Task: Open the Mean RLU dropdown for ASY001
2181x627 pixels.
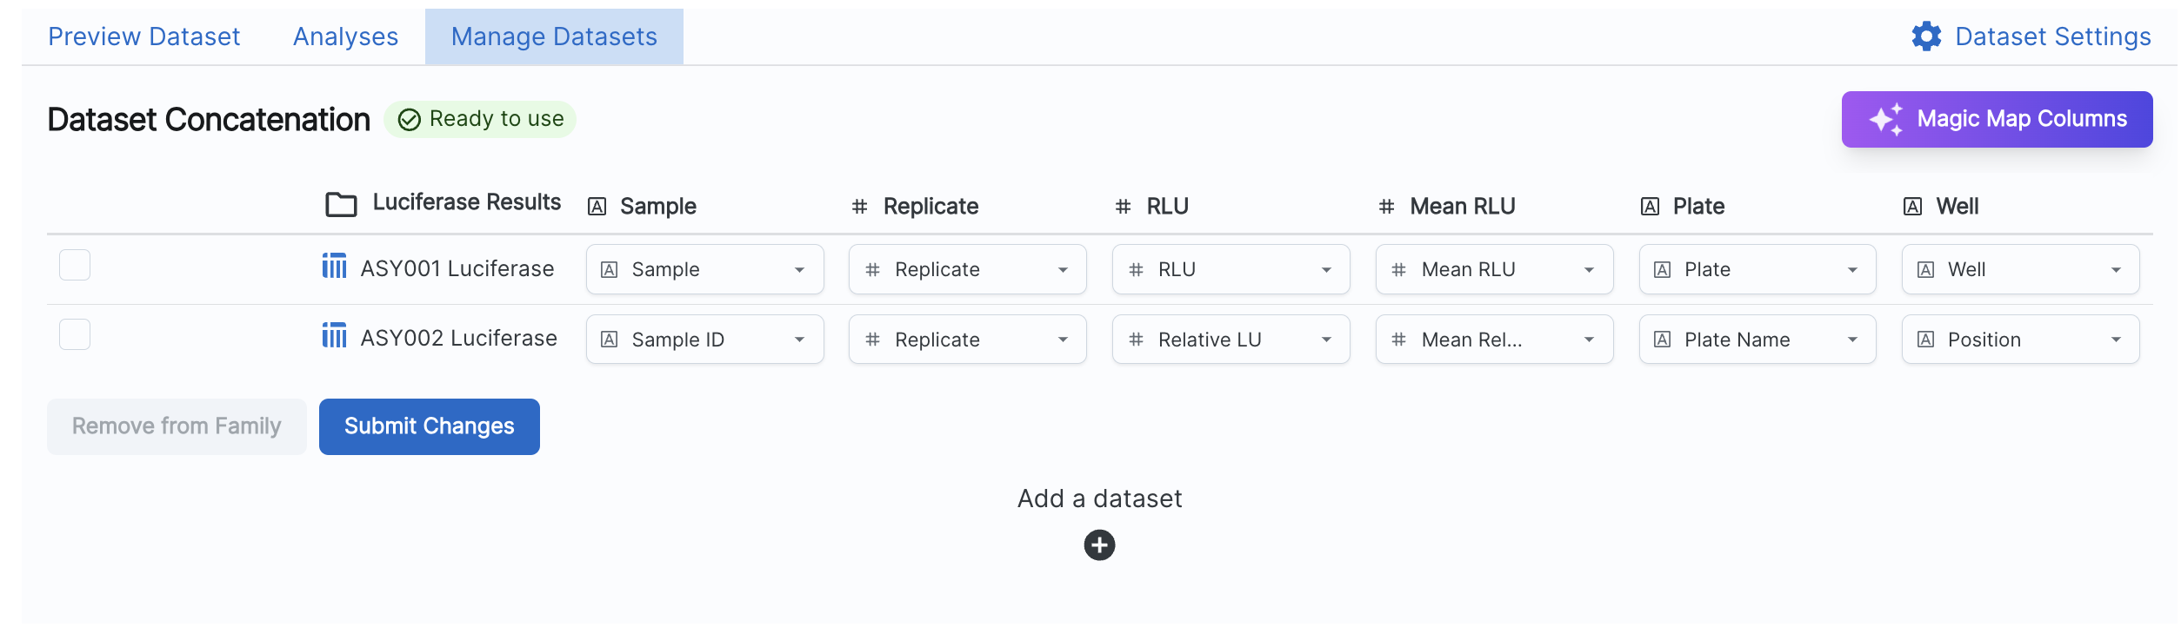Action: pos(1494,269)
